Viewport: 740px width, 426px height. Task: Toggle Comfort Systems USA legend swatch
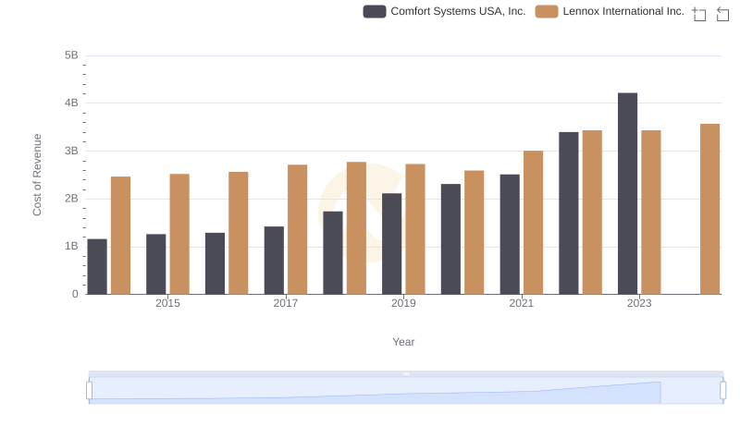point(375,11)
